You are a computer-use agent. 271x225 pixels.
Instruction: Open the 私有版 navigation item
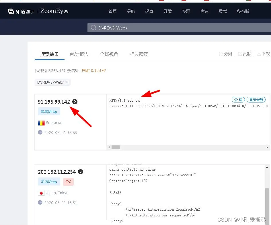243,11
